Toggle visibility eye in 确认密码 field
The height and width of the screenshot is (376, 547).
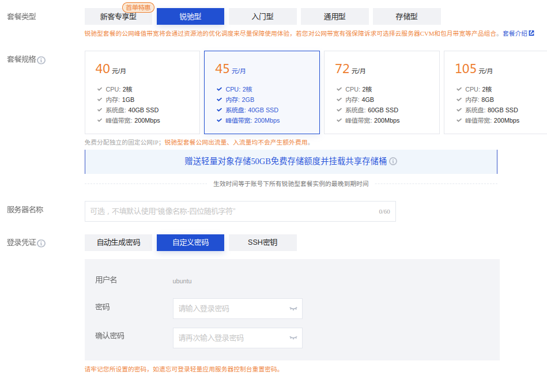tap(293, 338)
